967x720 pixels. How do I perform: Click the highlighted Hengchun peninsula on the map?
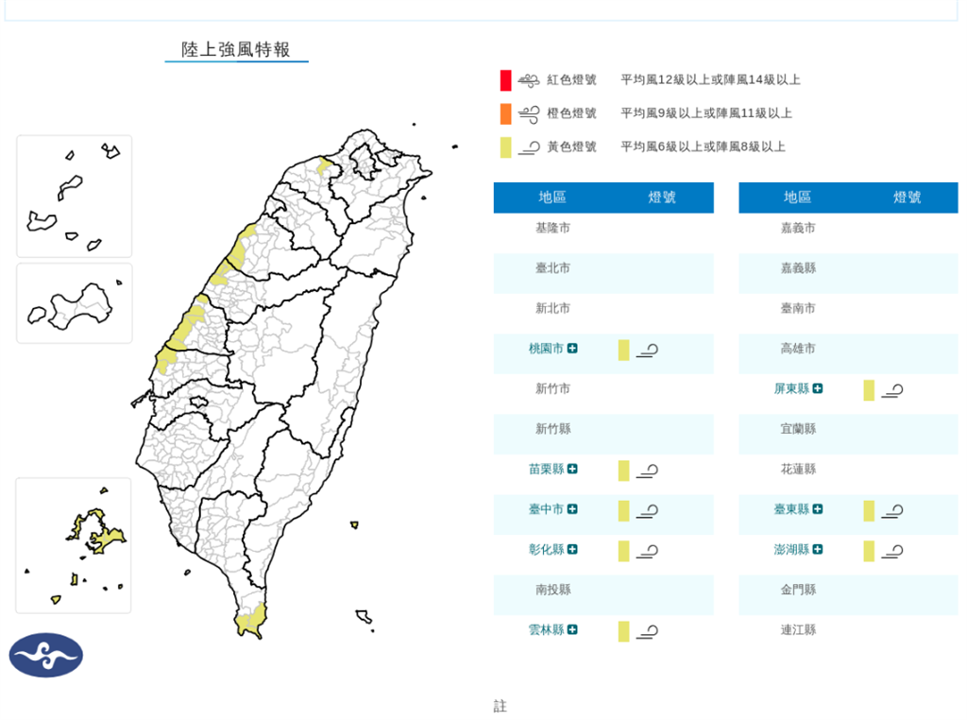point(250,621)
